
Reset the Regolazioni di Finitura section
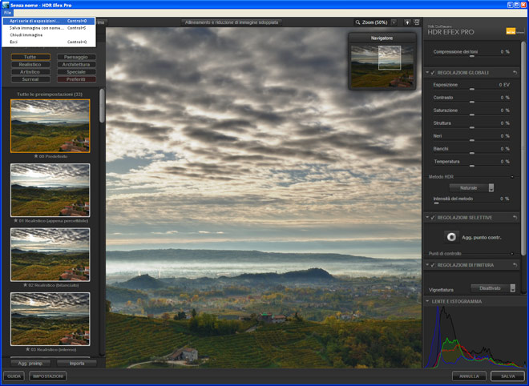pos(515,265)
